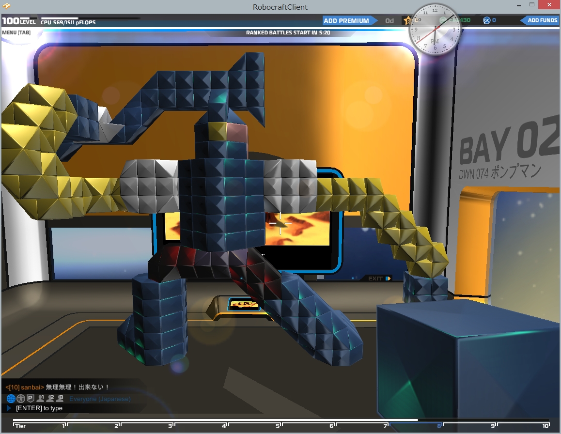
Task: Click the Ranked Battles Start In timer
Action: (x=288, y=32)
